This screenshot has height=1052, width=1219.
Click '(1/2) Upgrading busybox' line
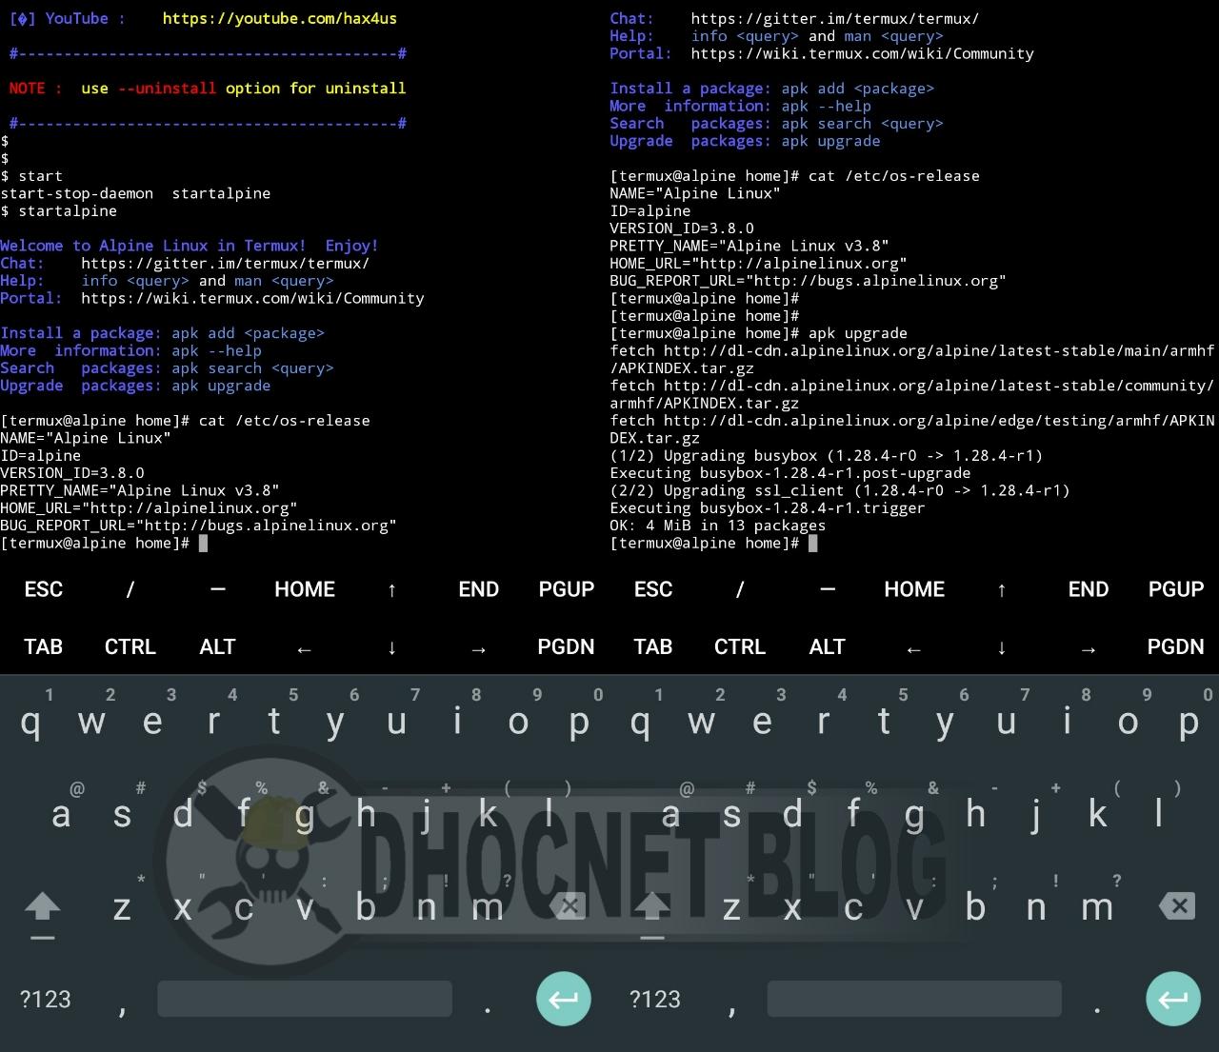(827, 456)
